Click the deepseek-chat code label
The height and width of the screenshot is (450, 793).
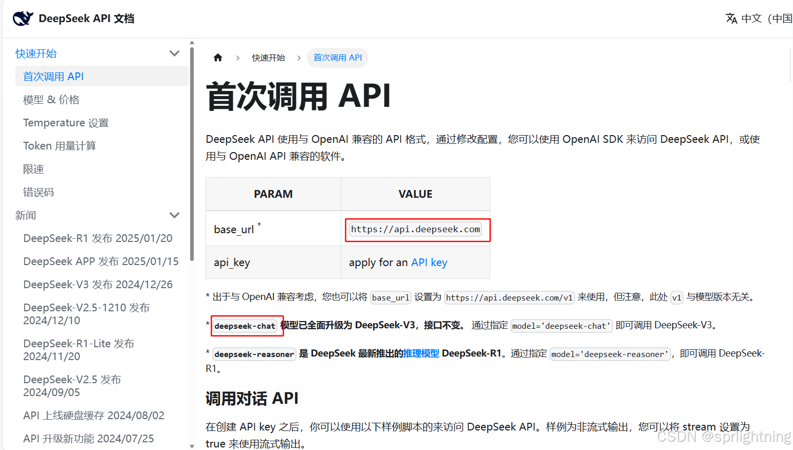pyautogui.click(x=245, y=326)
